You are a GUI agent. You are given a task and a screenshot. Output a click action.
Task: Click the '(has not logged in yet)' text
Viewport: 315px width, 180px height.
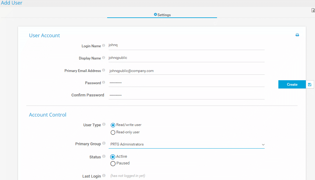(128, 176)
